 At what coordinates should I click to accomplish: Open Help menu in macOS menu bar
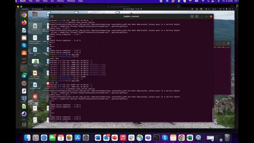coord(81,1)
